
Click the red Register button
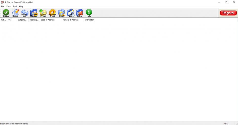(228, 13)
